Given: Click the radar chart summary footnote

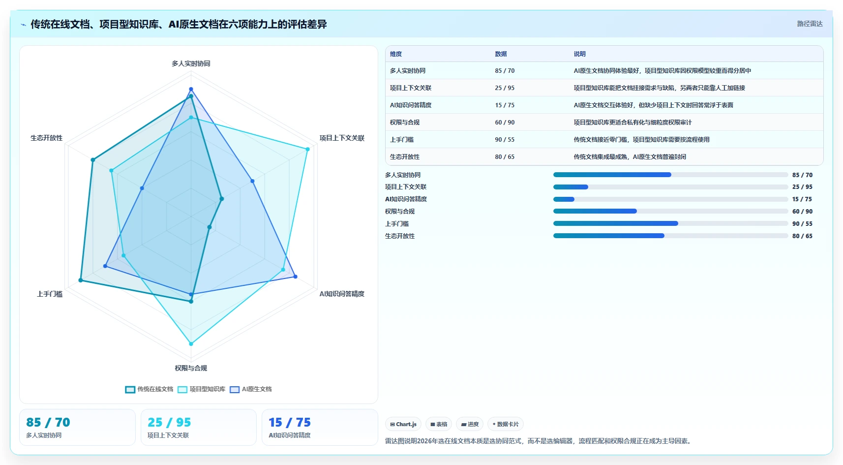Looking at the screenshot, I should click(x=540, y=441).
